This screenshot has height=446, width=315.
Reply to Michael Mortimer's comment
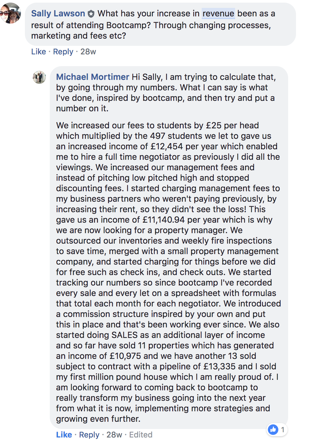(89, 435)
